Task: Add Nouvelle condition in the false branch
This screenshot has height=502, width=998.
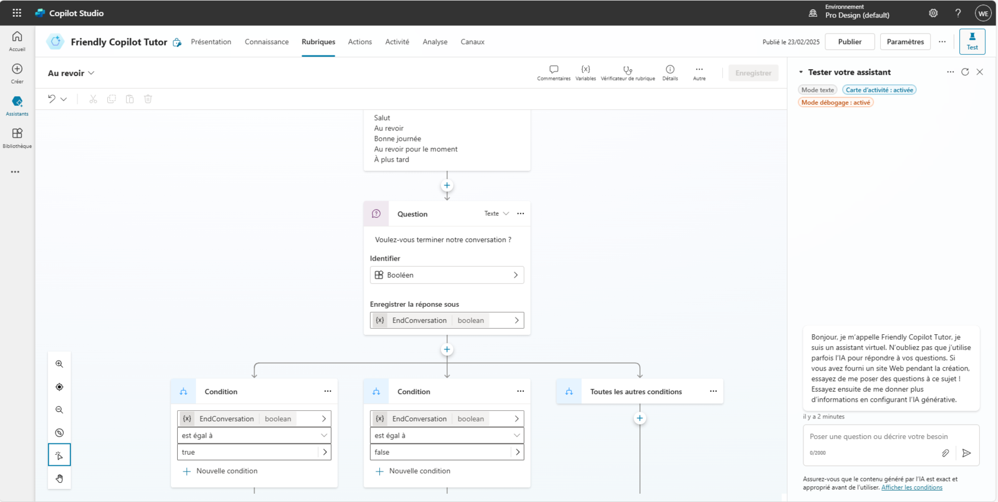Action: click(413, 471)
